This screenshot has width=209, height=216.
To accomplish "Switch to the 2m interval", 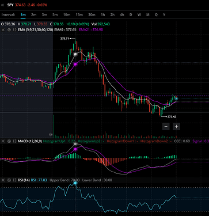I will (34, 15).
